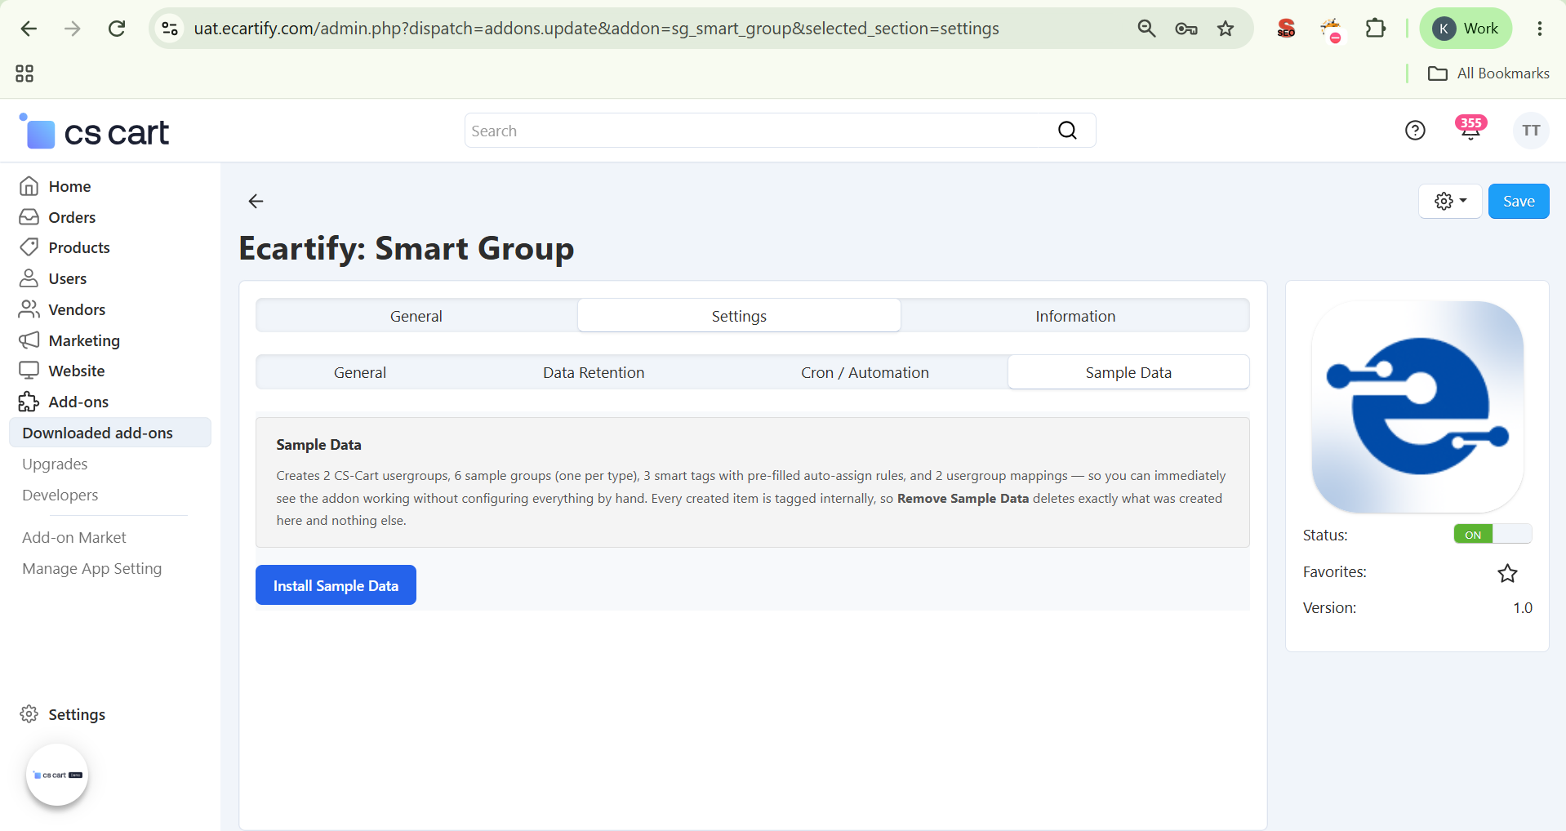This screenshot has height=831, width=1566.
Task: Open the All Bookmarks folder
Action: coord(1488,73)
